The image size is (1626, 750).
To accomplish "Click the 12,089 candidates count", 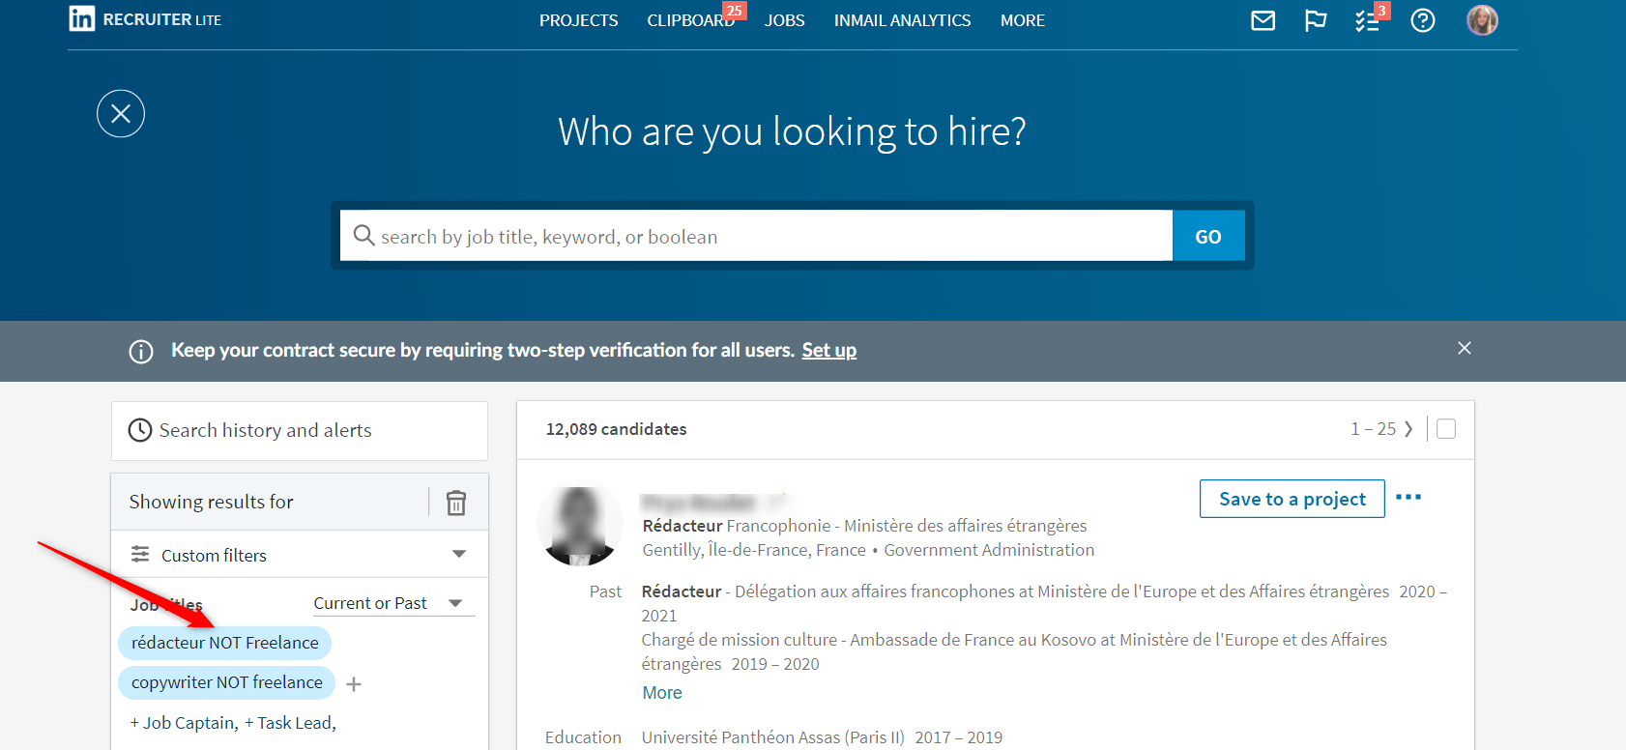I will [x=616, y=429].
